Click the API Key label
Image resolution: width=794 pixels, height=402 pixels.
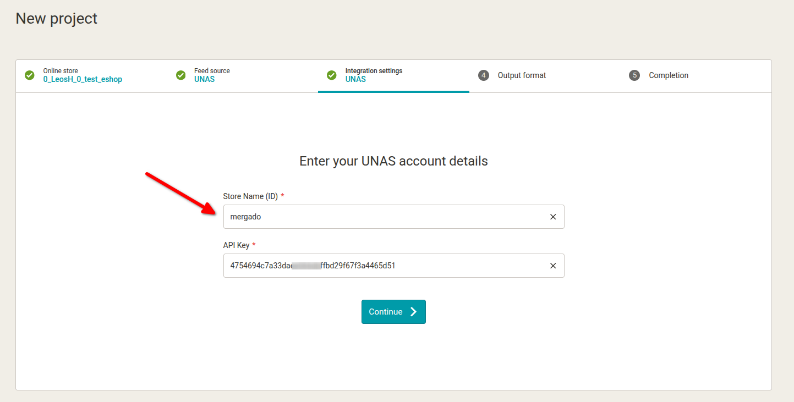click(x=236, y=245)
